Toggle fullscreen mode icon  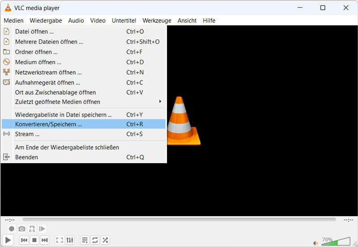click(x=60, y=240)
